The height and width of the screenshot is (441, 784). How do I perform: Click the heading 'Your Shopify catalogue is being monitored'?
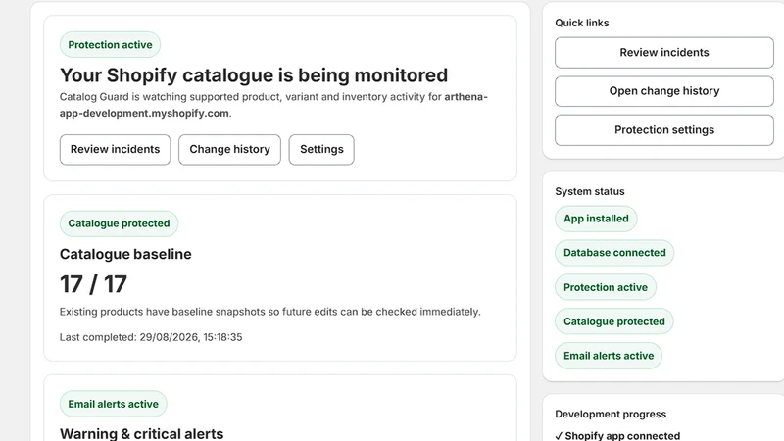coord(254,75)
